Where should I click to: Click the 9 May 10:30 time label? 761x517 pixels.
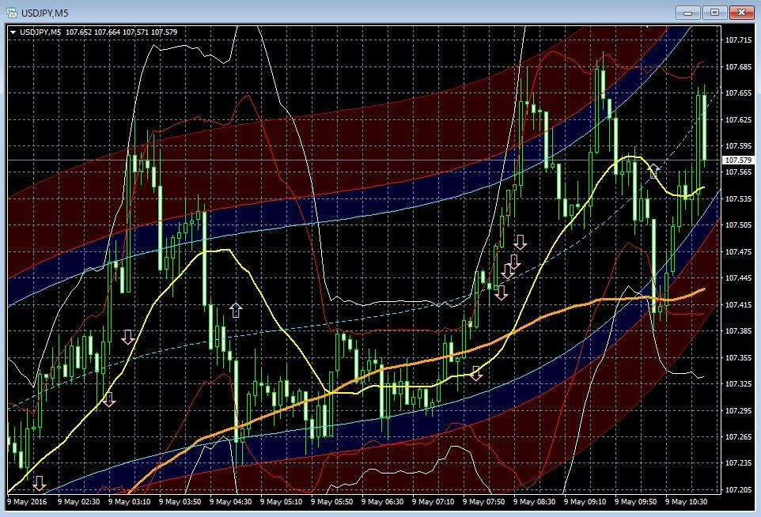[x=687, y=501]
